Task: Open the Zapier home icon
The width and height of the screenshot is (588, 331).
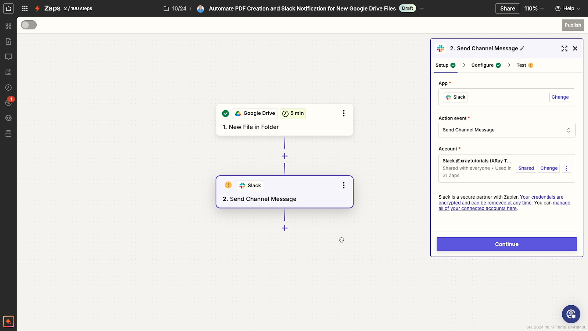Action: click(x=8, y=8)
